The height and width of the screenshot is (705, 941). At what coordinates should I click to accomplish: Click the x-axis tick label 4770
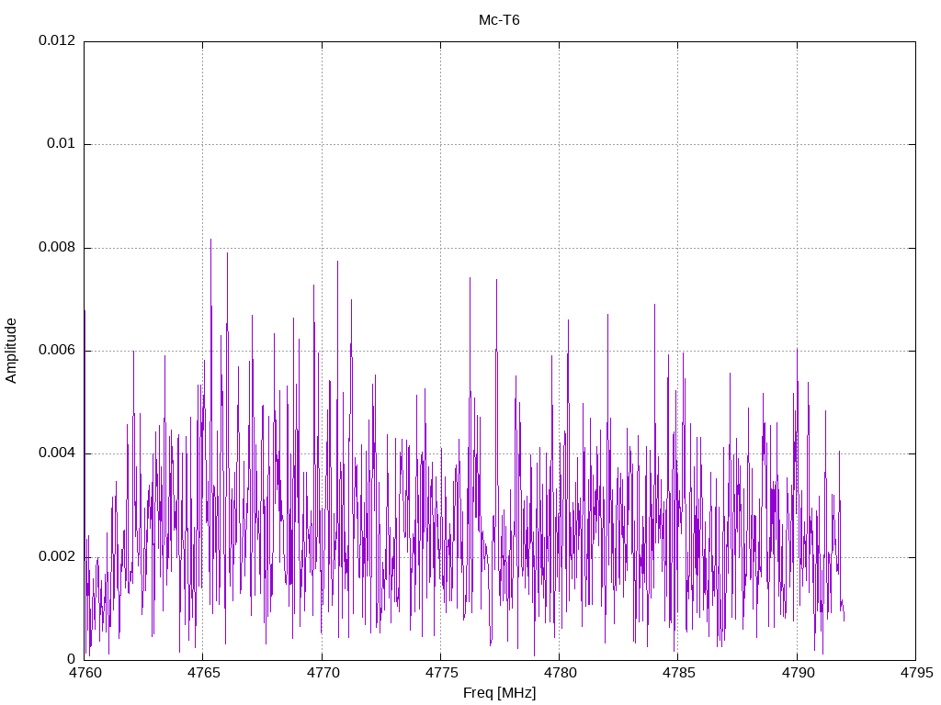coord(323,673)
